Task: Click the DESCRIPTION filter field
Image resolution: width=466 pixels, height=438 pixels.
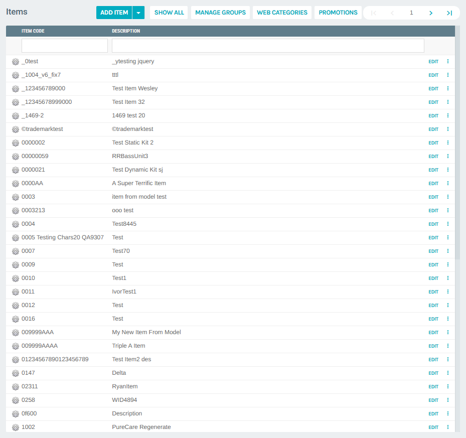Action: click(x=267, y=45)
